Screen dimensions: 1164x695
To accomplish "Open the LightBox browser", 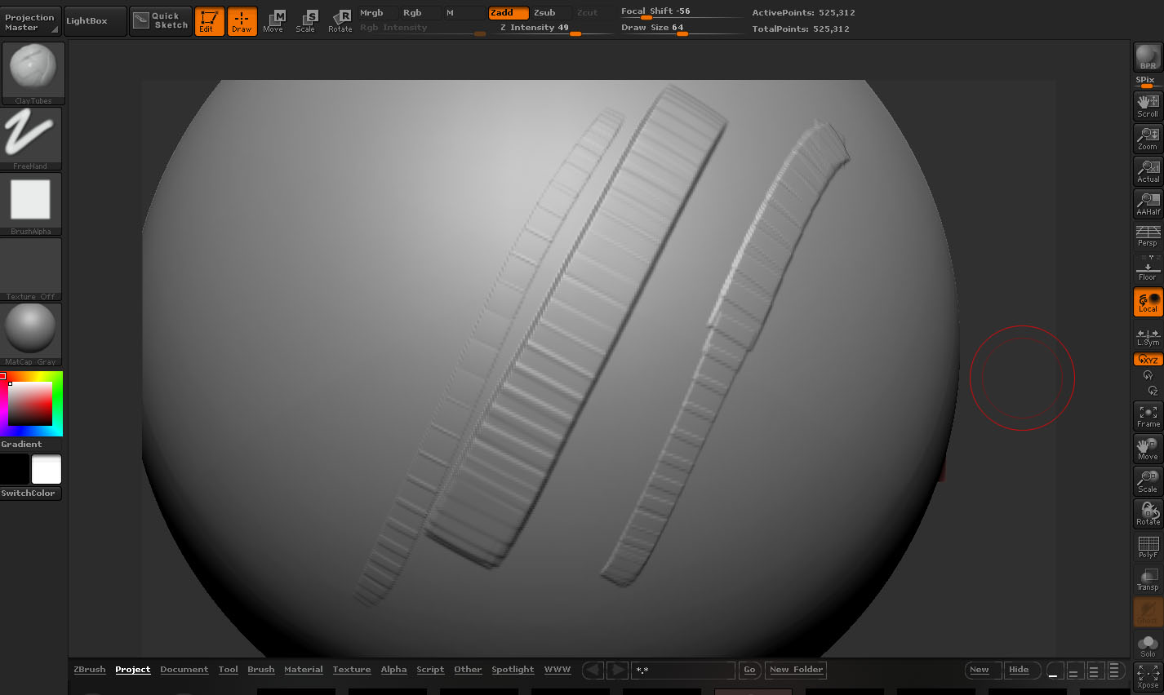I will click(95, 22).
